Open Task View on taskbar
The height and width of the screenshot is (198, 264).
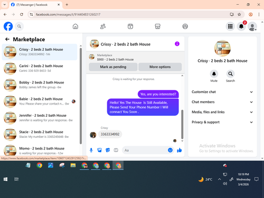[x=16, y=179]
